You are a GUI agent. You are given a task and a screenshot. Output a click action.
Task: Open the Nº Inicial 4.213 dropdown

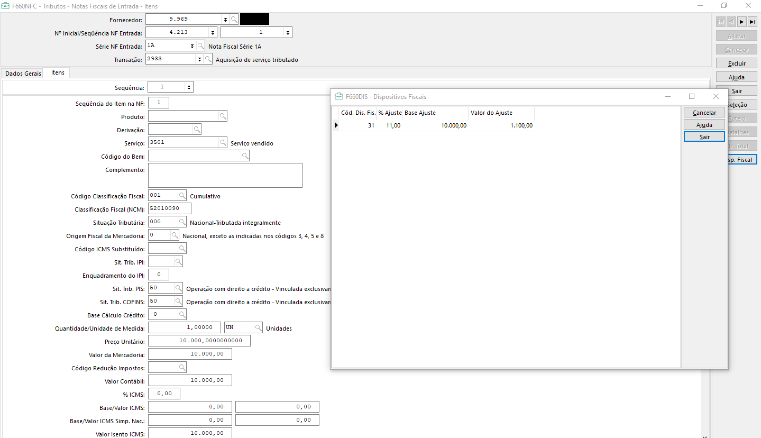pyautogui.click(x=213, y=33)
